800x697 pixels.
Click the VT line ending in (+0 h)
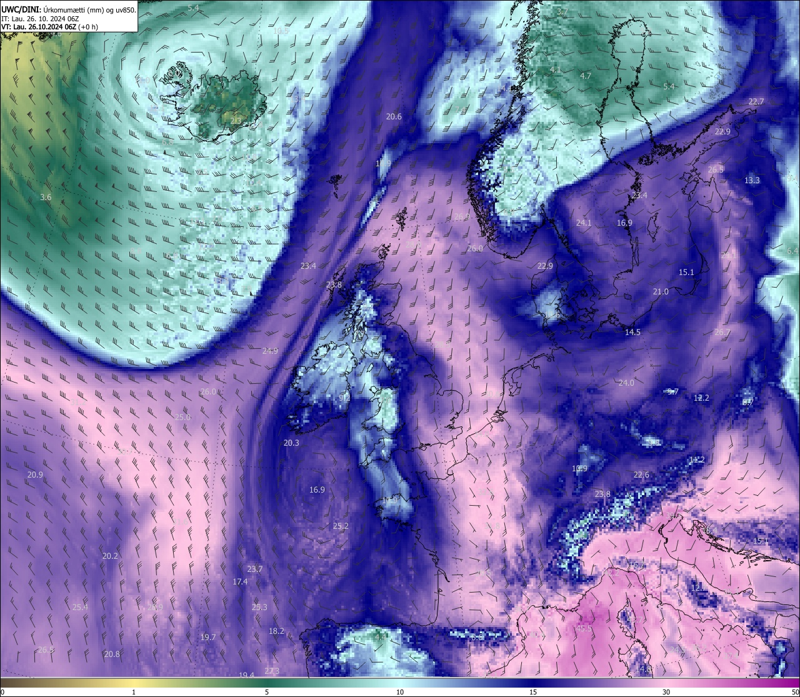(50, 27)
